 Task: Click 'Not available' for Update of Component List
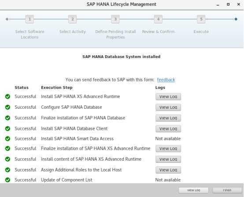point(168,180)
